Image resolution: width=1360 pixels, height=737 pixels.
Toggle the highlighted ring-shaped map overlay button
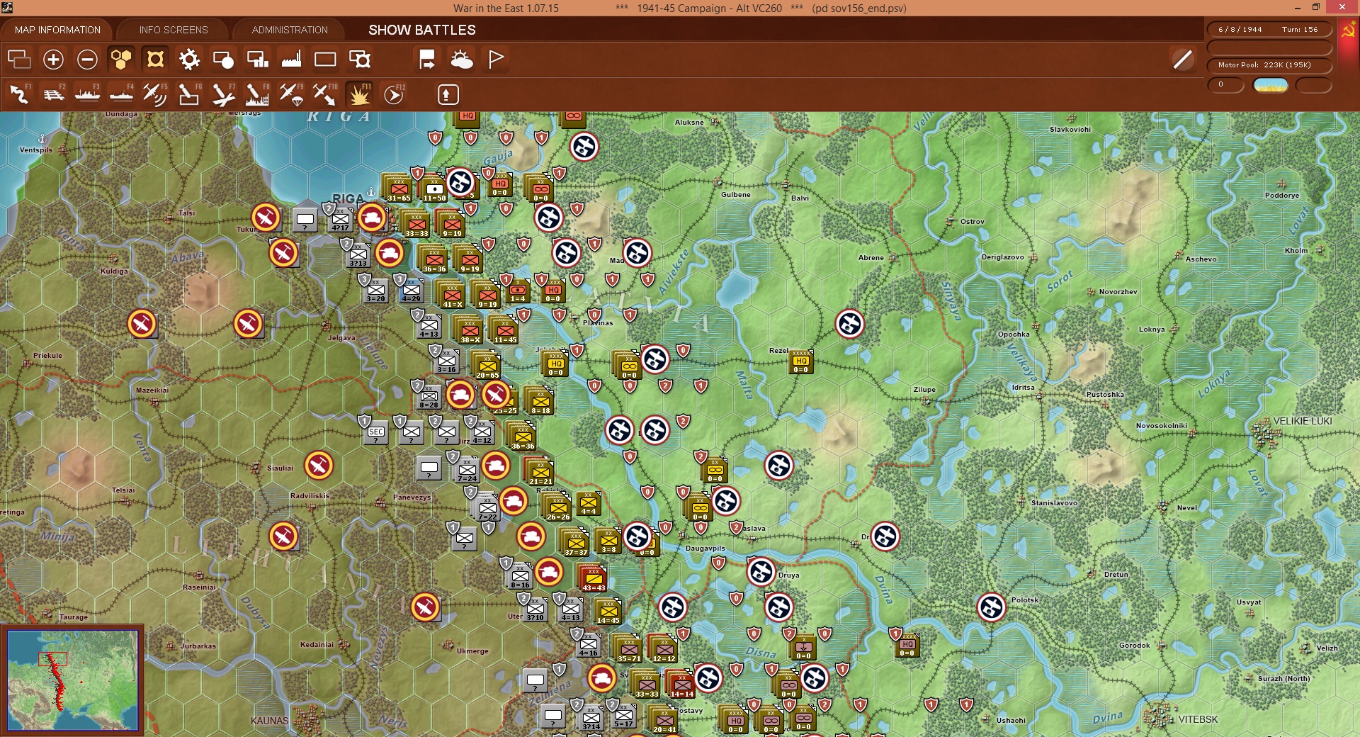[x=155, y=60]
